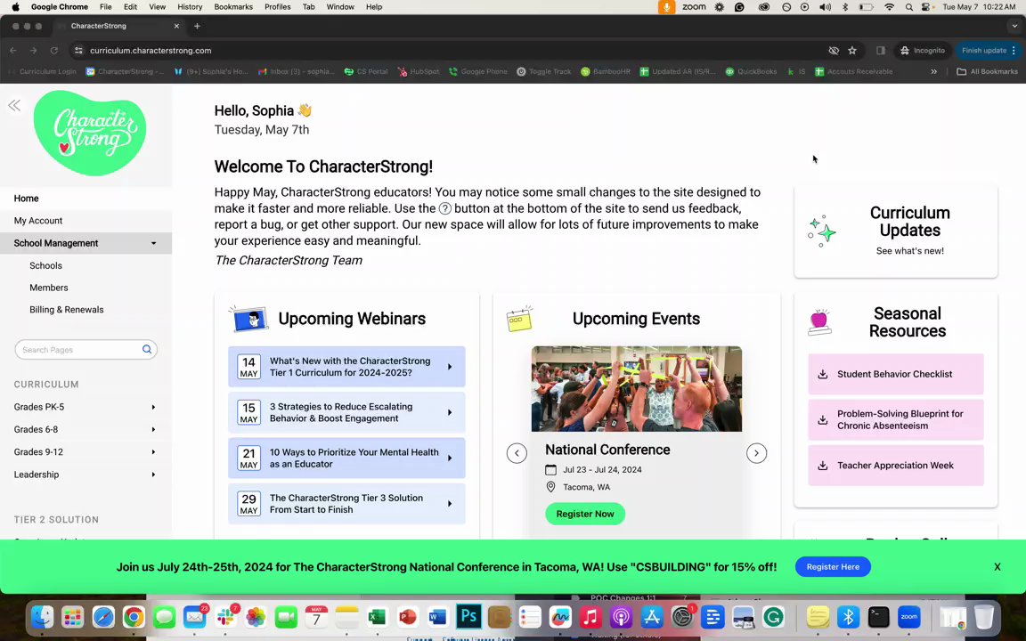The image size is (1026, 641).
Task: Open Billing & Renewals page
Action: (x=66, y=310)
